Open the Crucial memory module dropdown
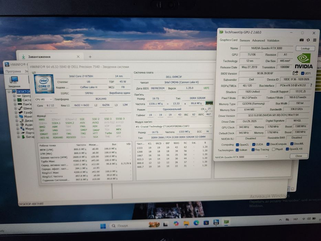The width and height of the screenshot is (321, 241). [x=173, y=126]
